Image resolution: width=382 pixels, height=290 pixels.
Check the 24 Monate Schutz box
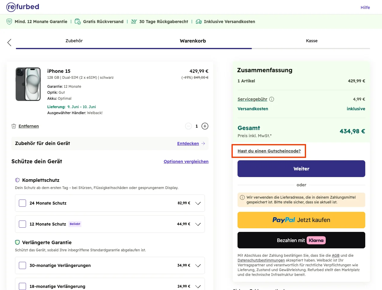22,203
